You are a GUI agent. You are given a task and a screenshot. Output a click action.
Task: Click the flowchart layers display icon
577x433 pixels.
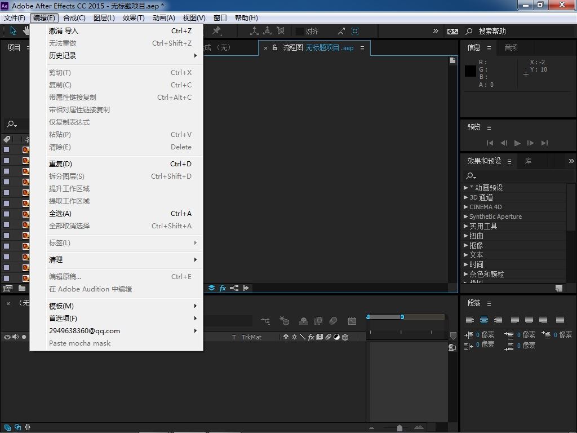tap(212, 288)
